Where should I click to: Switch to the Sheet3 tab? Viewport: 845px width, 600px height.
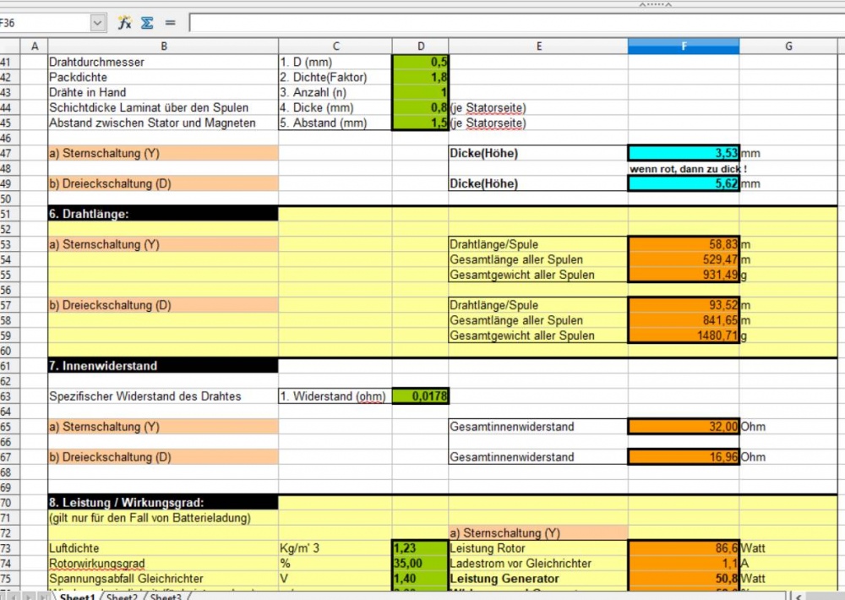166,597
